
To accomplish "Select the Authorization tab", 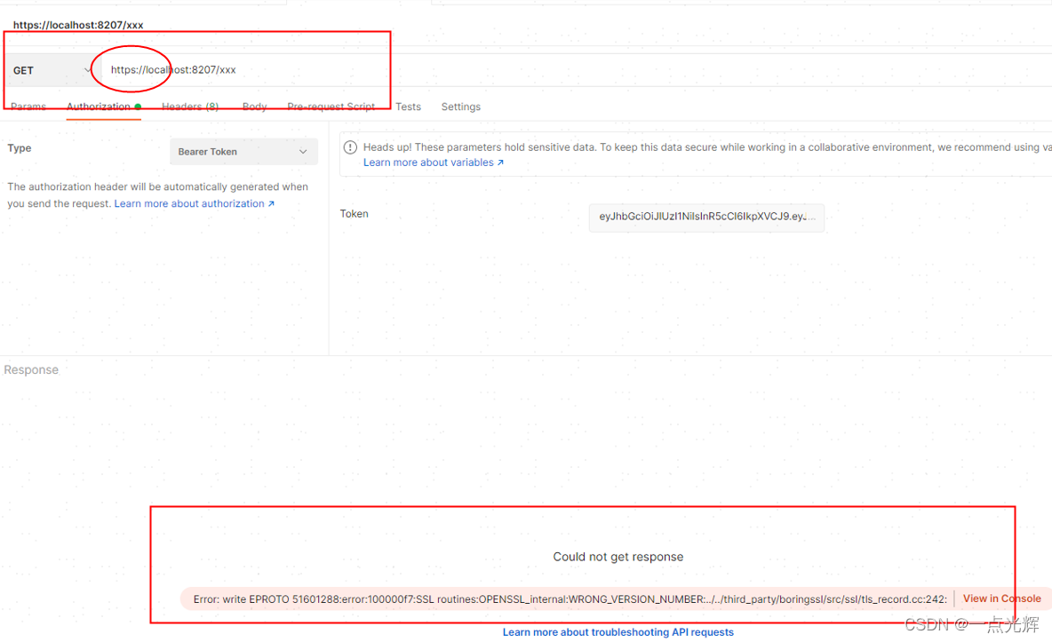I will click(x=100, y=106).
